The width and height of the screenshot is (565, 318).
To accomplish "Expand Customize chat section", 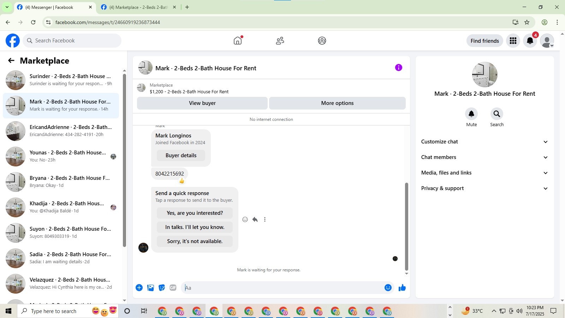I will tap(485, 142).
